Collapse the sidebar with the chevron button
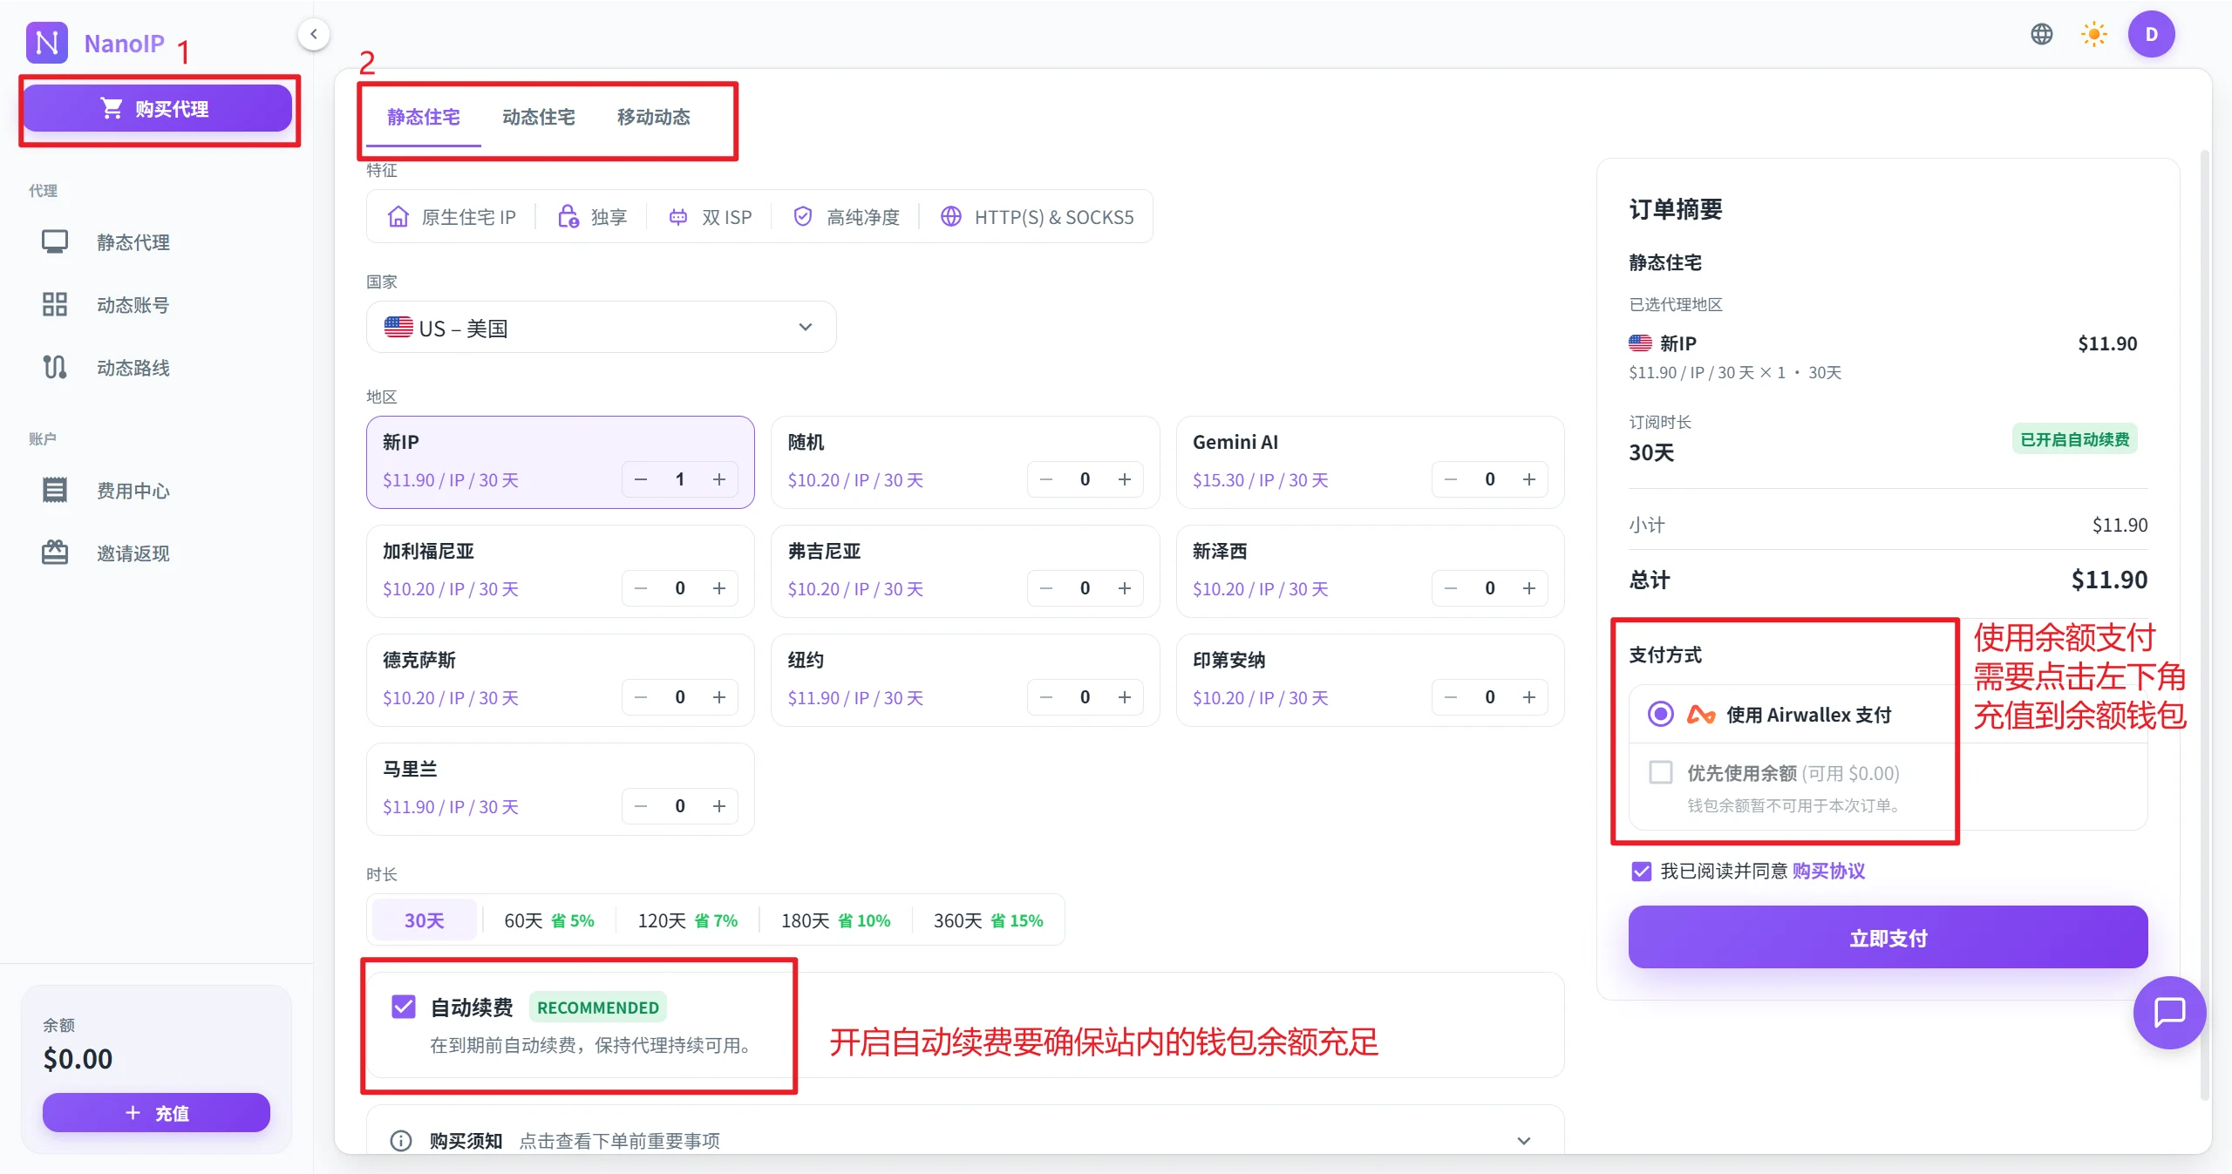Screen dimensions: 2232x1174 [314, 35]
